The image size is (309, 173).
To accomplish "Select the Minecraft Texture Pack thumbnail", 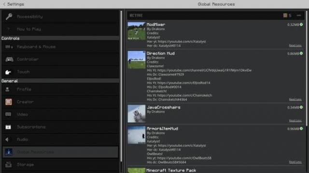I will [x=136, y=170].
